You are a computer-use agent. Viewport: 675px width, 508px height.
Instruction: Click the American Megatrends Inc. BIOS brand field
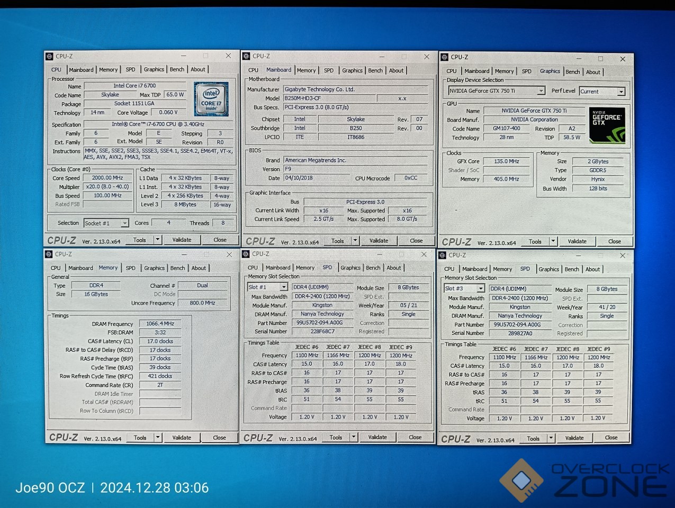point(355,160)
